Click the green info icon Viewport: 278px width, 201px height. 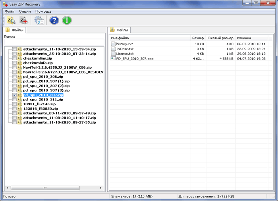[x=67, y=20]
